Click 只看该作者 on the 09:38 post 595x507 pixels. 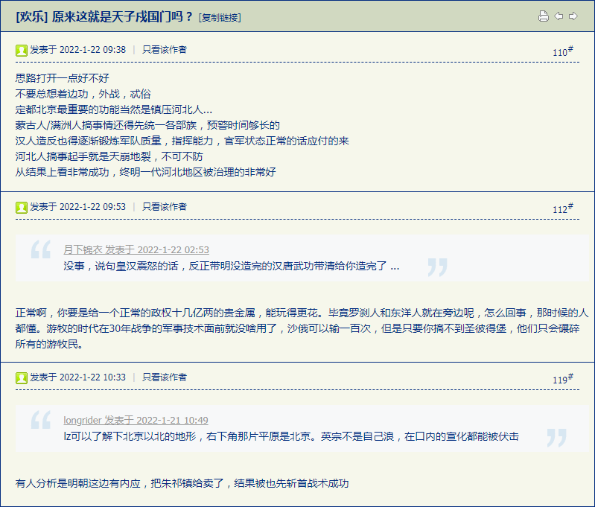click(x=165, y=50)
